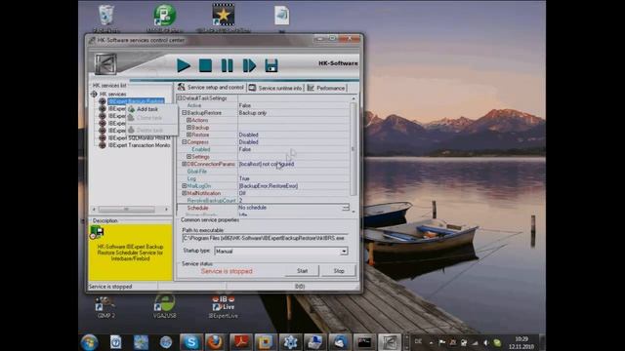Click the Action Center flag tray icon
The image size is (625, 351).
(442, 342)
